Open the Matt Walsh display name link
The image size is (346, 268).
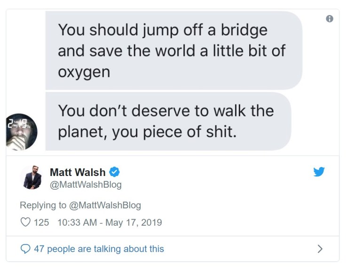(78, 172)
